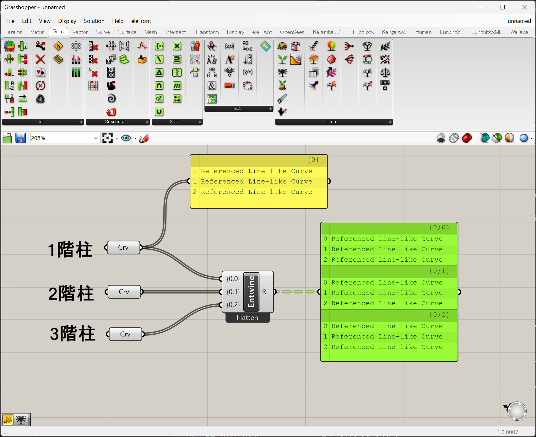Viewport: 536px width, 437px height.
Task: Click the green panel {0;1} branch header
Action: pos(389,271)
